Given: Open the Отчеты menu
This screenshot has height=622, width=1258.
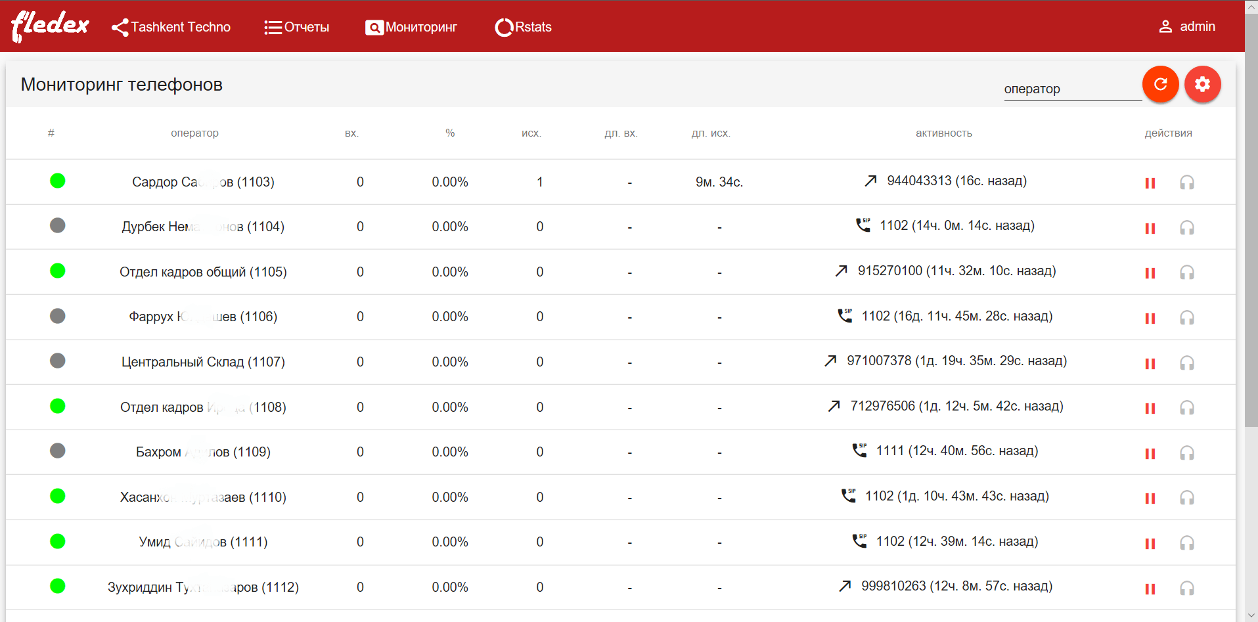Looking at the screenshot, I should pyautogui.click(x=297, y=27).
